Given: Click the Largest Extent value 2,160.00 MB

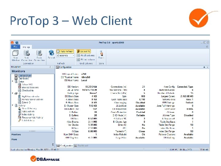Looking at the screenshot, I should [x=187, y=96].
